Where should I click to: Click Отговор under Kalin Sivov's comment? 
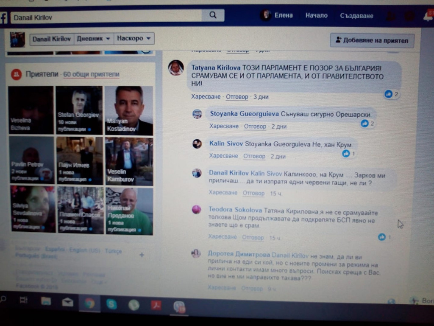(254, 156)
